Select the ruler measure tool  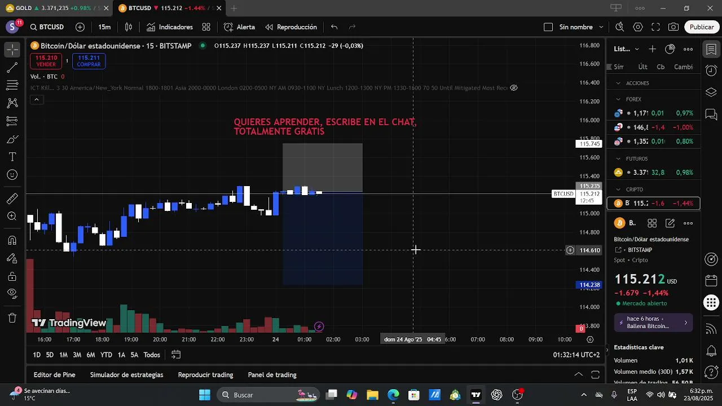coord(12,198)
